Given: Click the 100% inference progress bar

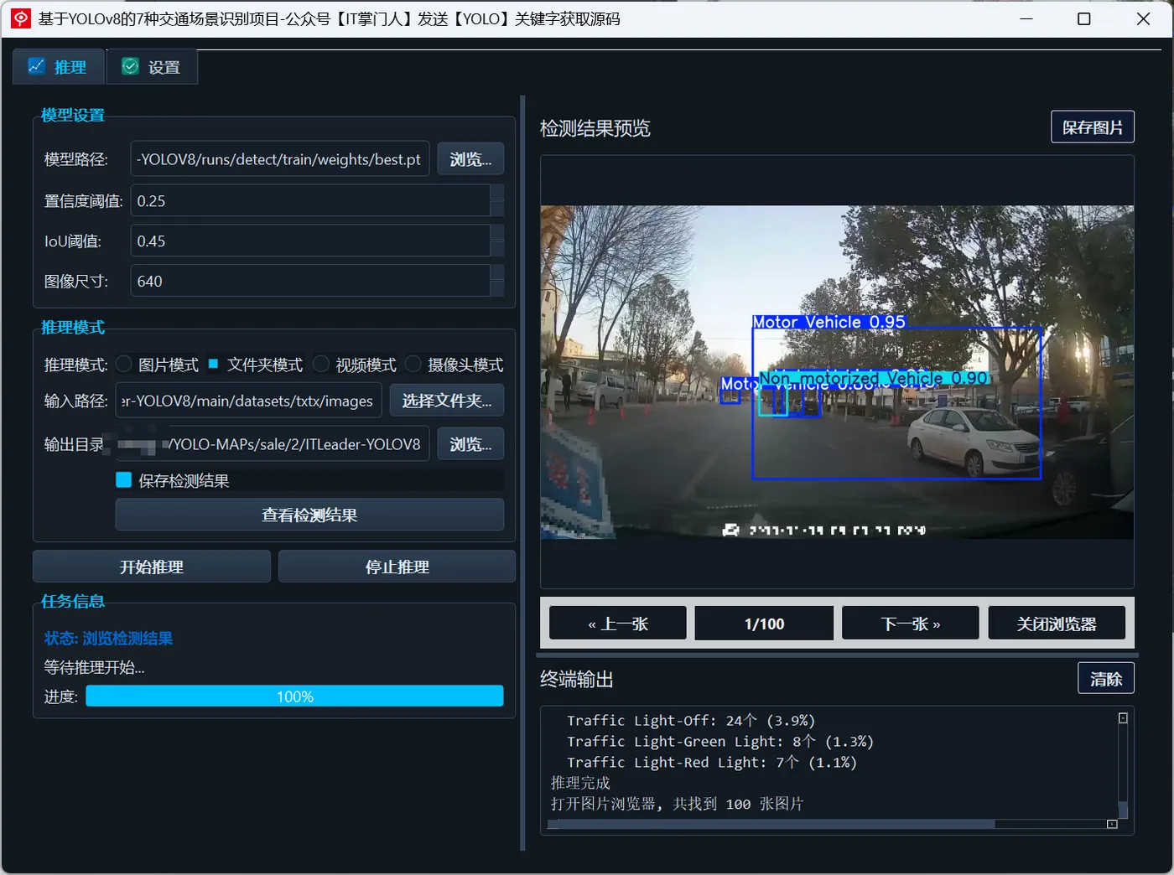Looking at the screenshot, I should pyautogui.click(x=294, y=696).
